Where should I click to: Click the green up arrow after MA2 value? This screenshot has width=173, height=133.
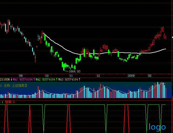click(57, 80)
